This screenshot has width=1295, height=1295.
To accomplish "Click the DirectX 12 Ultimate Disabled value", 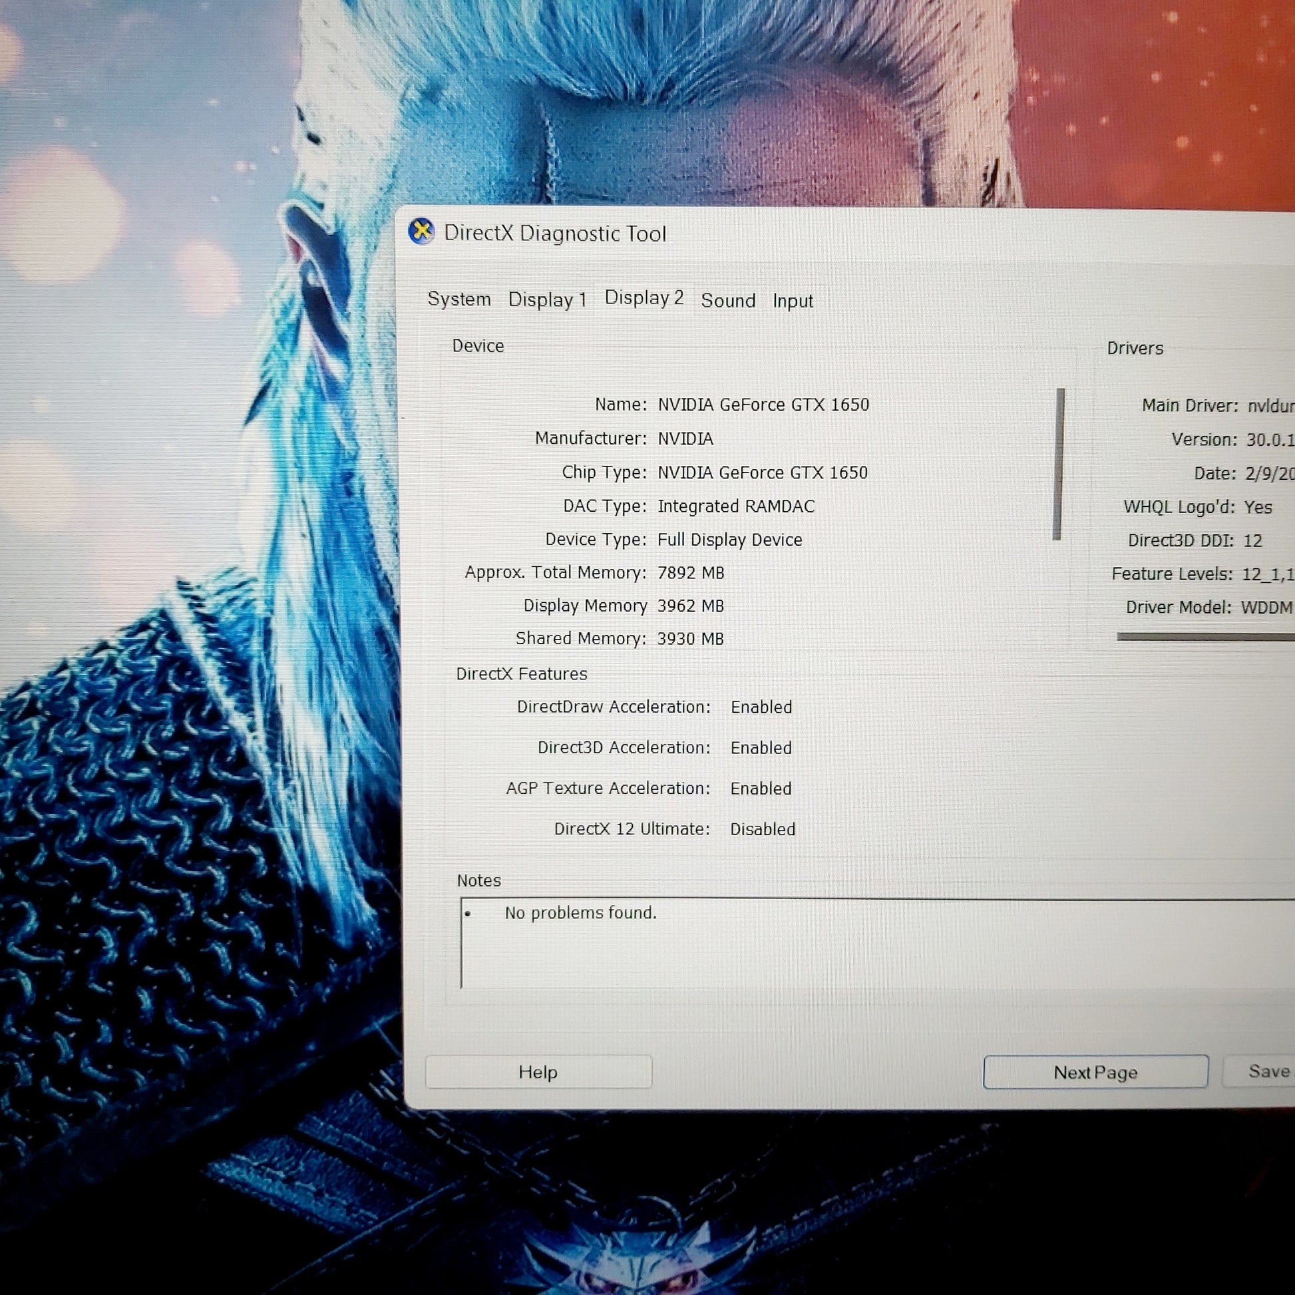I will [x=762, y=829].
